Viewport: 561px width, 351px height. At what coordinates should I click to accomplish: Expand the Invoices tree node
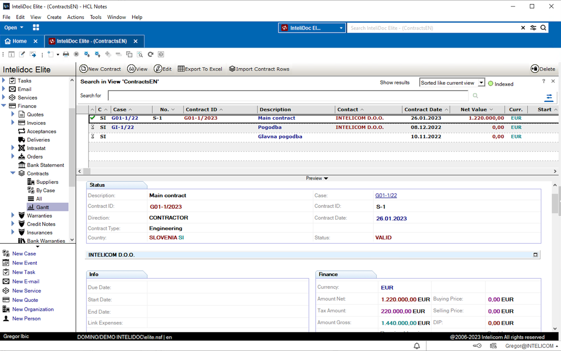pyautogui.click(x=13, y=123)
